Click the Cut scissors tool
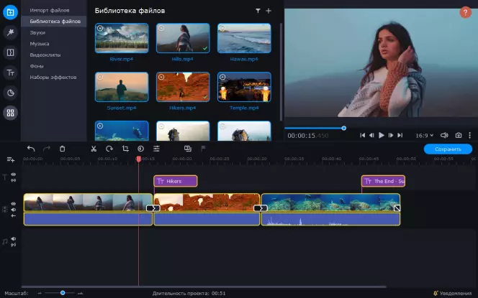Screen dimensions: 478x298 pyautogui.click(x=93, y=149)
